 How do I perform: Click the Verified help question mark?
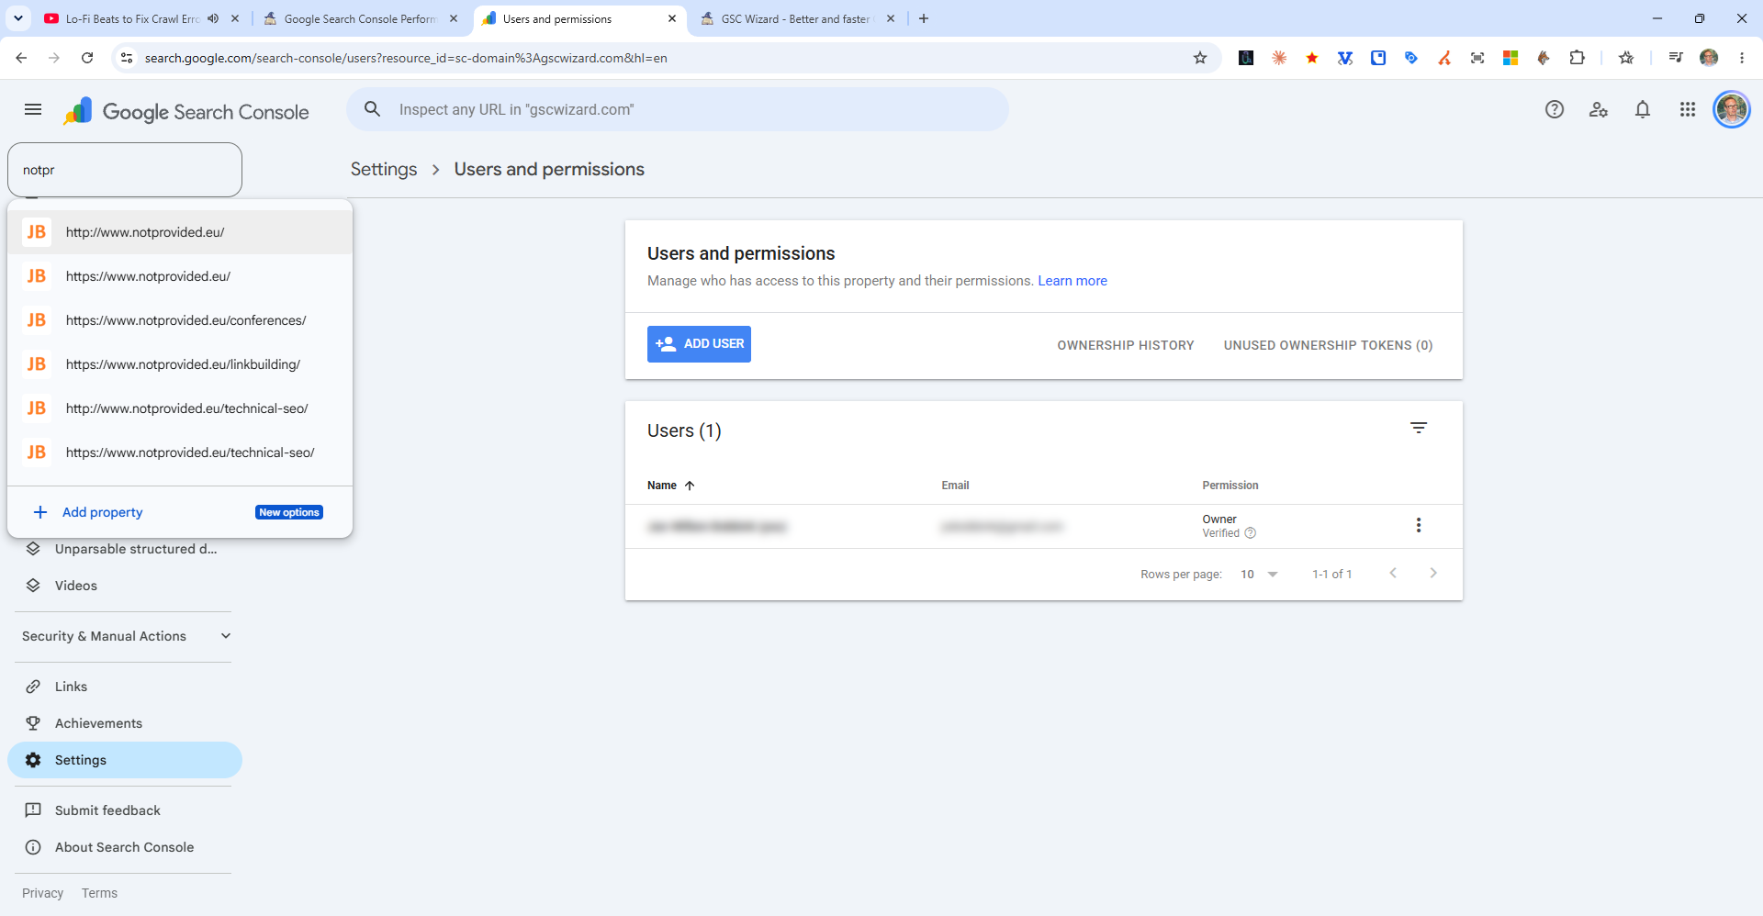click(1250, 533)
